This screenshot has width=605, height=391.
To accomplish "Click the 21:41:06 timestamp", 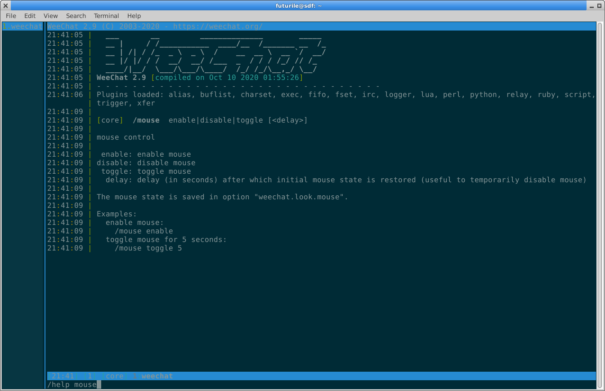I will pyautogui.click(x=65, y=95).
